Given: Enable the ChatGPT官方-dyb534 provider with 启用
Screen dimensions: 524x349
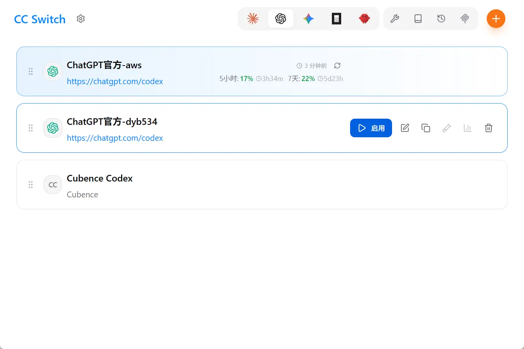Looking at the screenshot, I should coord(371,128).
